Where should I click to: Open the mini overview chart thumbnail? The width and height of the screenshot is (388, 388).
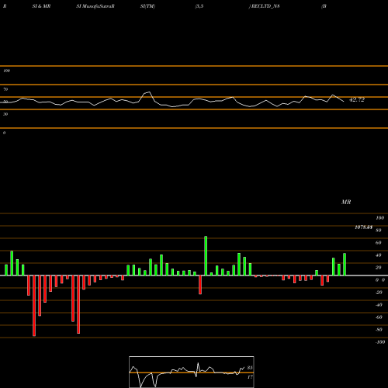[x=192, y=372]
